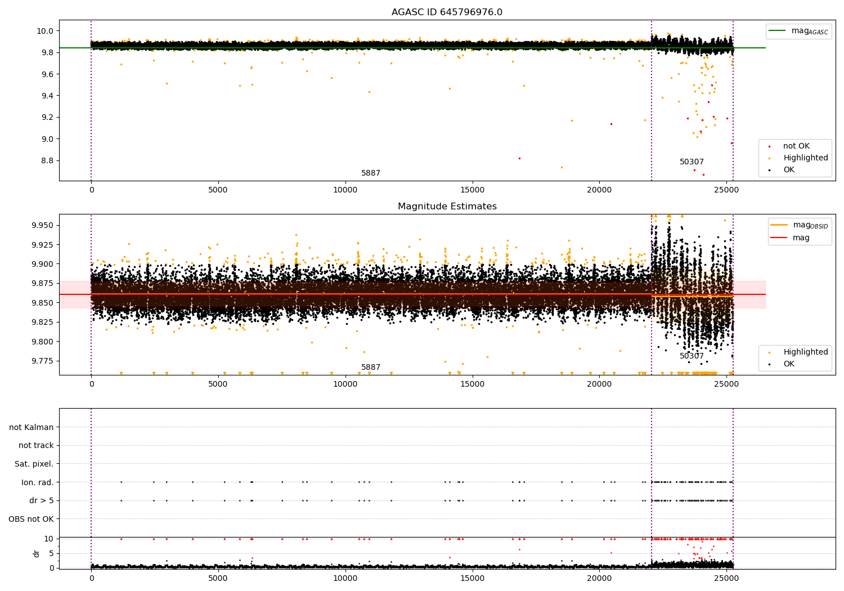Click y-axis tick '9.6' in top plot
The height and width of the screenshot is (591, 844).
click(47, 74)
